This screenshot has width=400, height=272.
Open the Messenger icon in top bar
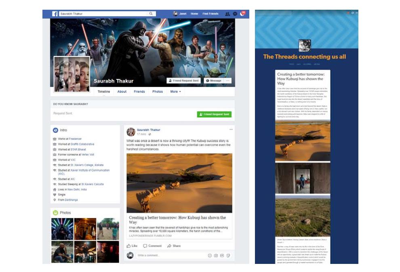[x=235, y=14]
